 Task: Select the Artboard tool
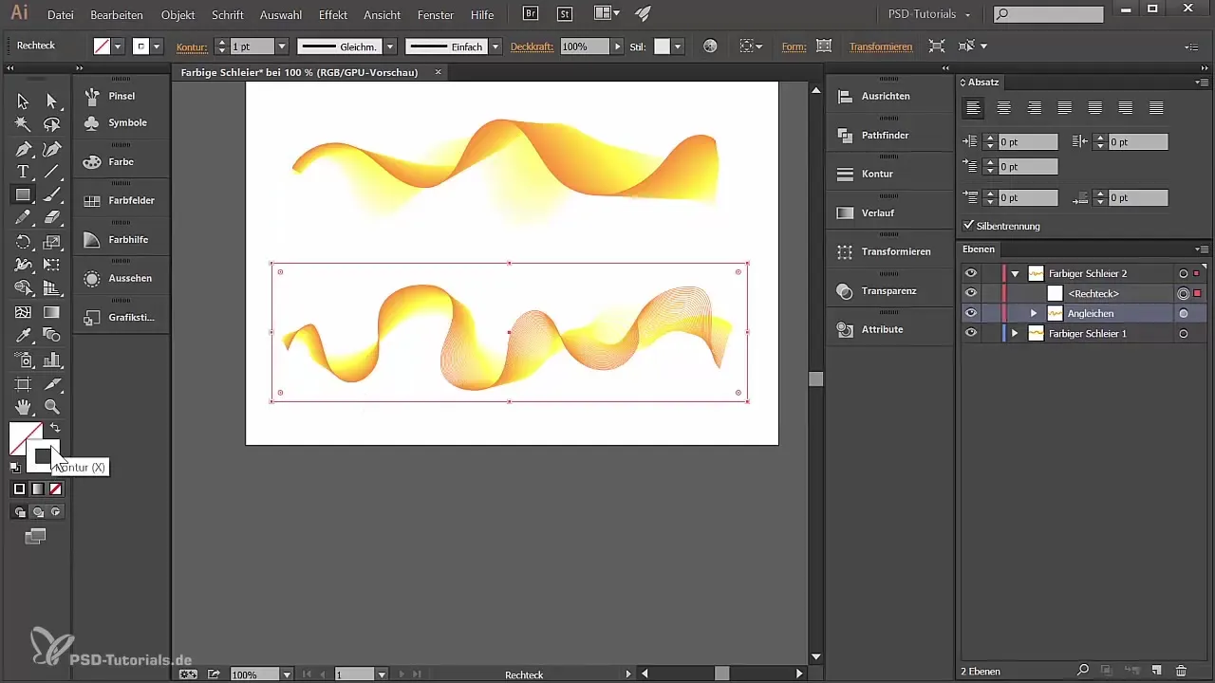[23, 383]
